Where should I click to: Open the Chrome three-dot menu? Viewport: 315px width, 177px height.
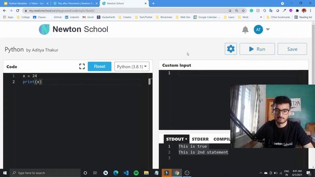click(x=311, y=10)
